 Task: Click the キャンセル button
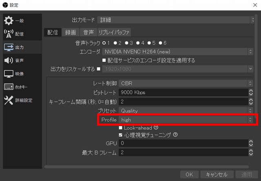coord(217,174)
